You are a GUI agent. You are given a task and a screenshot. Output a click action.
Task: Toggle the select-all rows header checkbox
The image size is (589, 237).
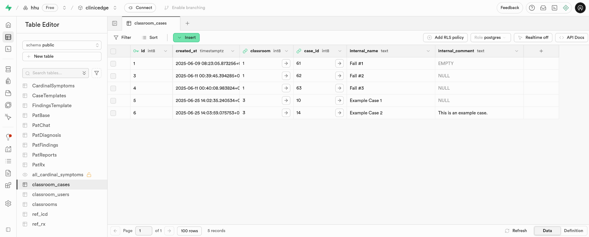[113, 51]
